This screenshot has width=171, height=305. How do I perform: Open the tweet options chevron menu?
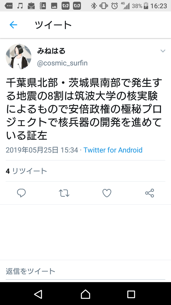163,51
